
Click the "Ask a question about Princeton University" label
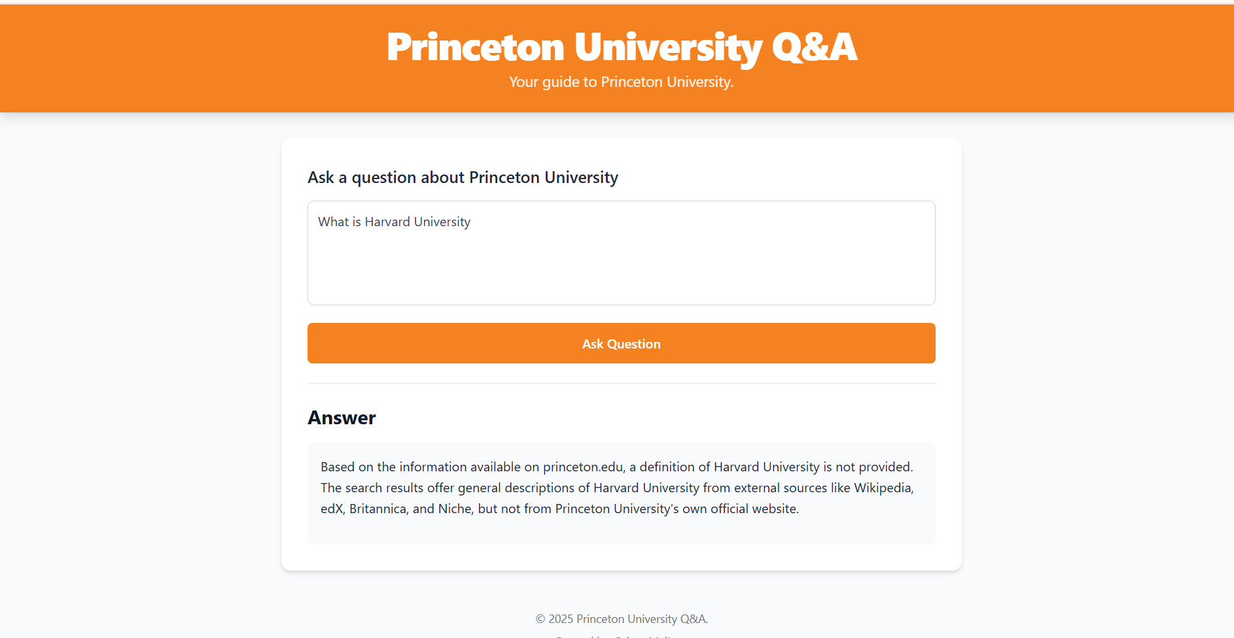click(463, 177)
